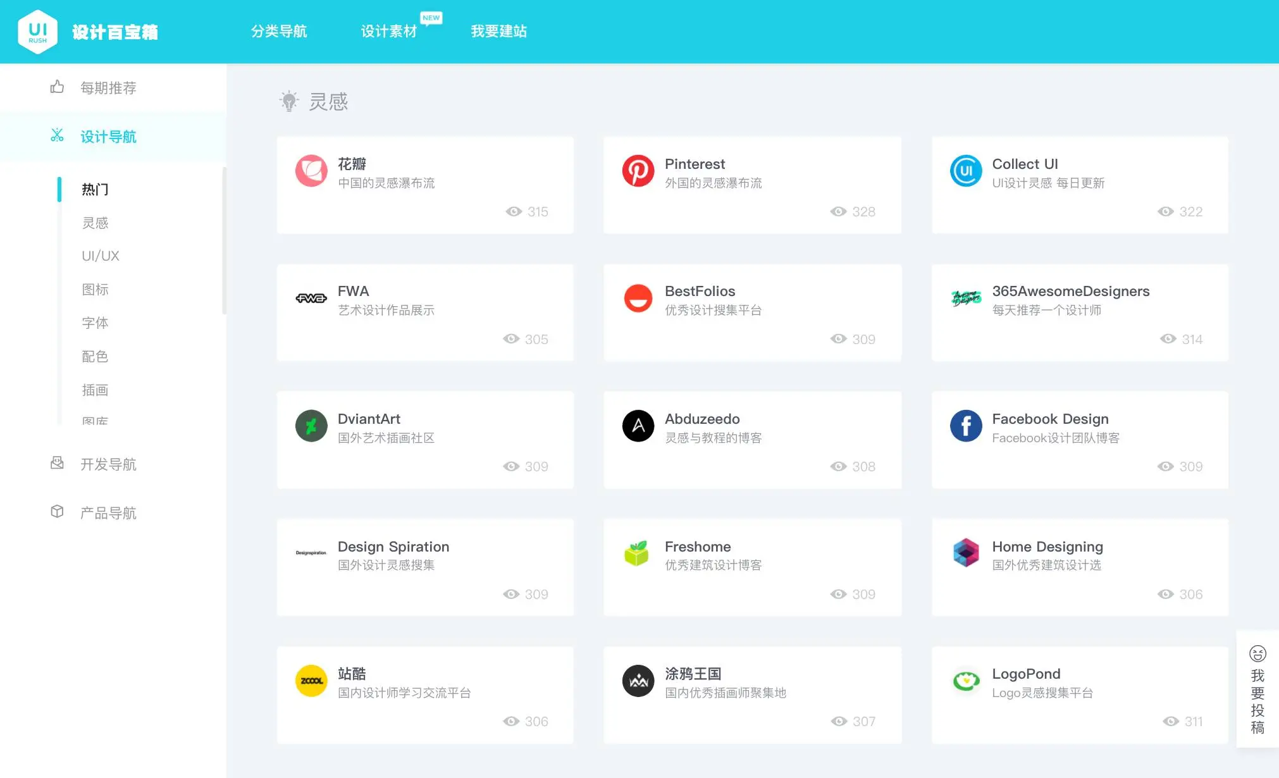Open the Pinterest red logo icon

(638, 171)
